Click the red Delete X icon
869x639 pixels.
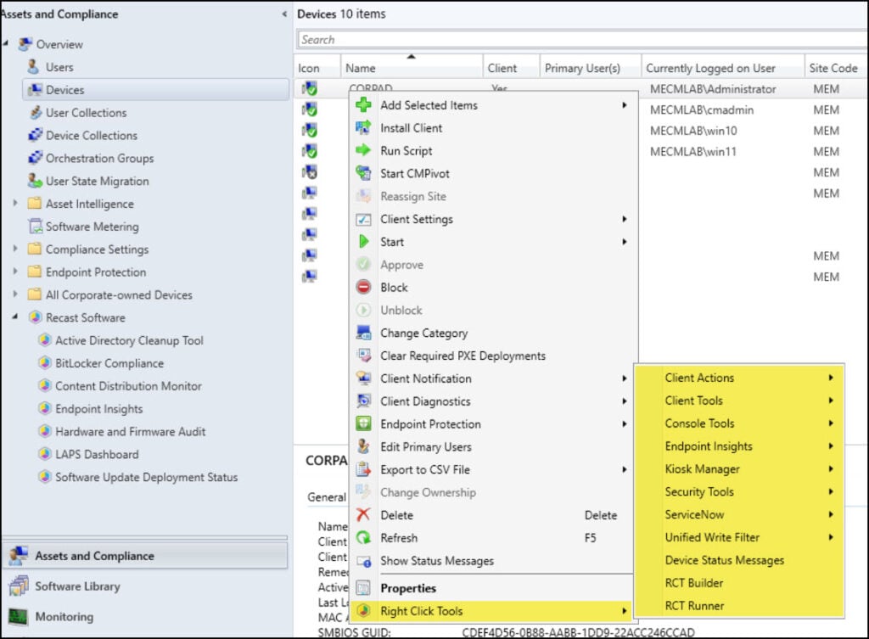click(363, 515)
